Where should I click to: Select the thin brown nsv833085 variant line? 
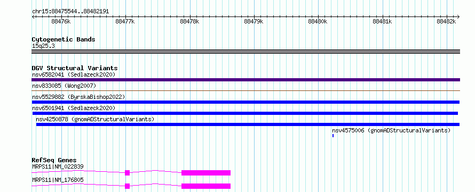(246, 90)
